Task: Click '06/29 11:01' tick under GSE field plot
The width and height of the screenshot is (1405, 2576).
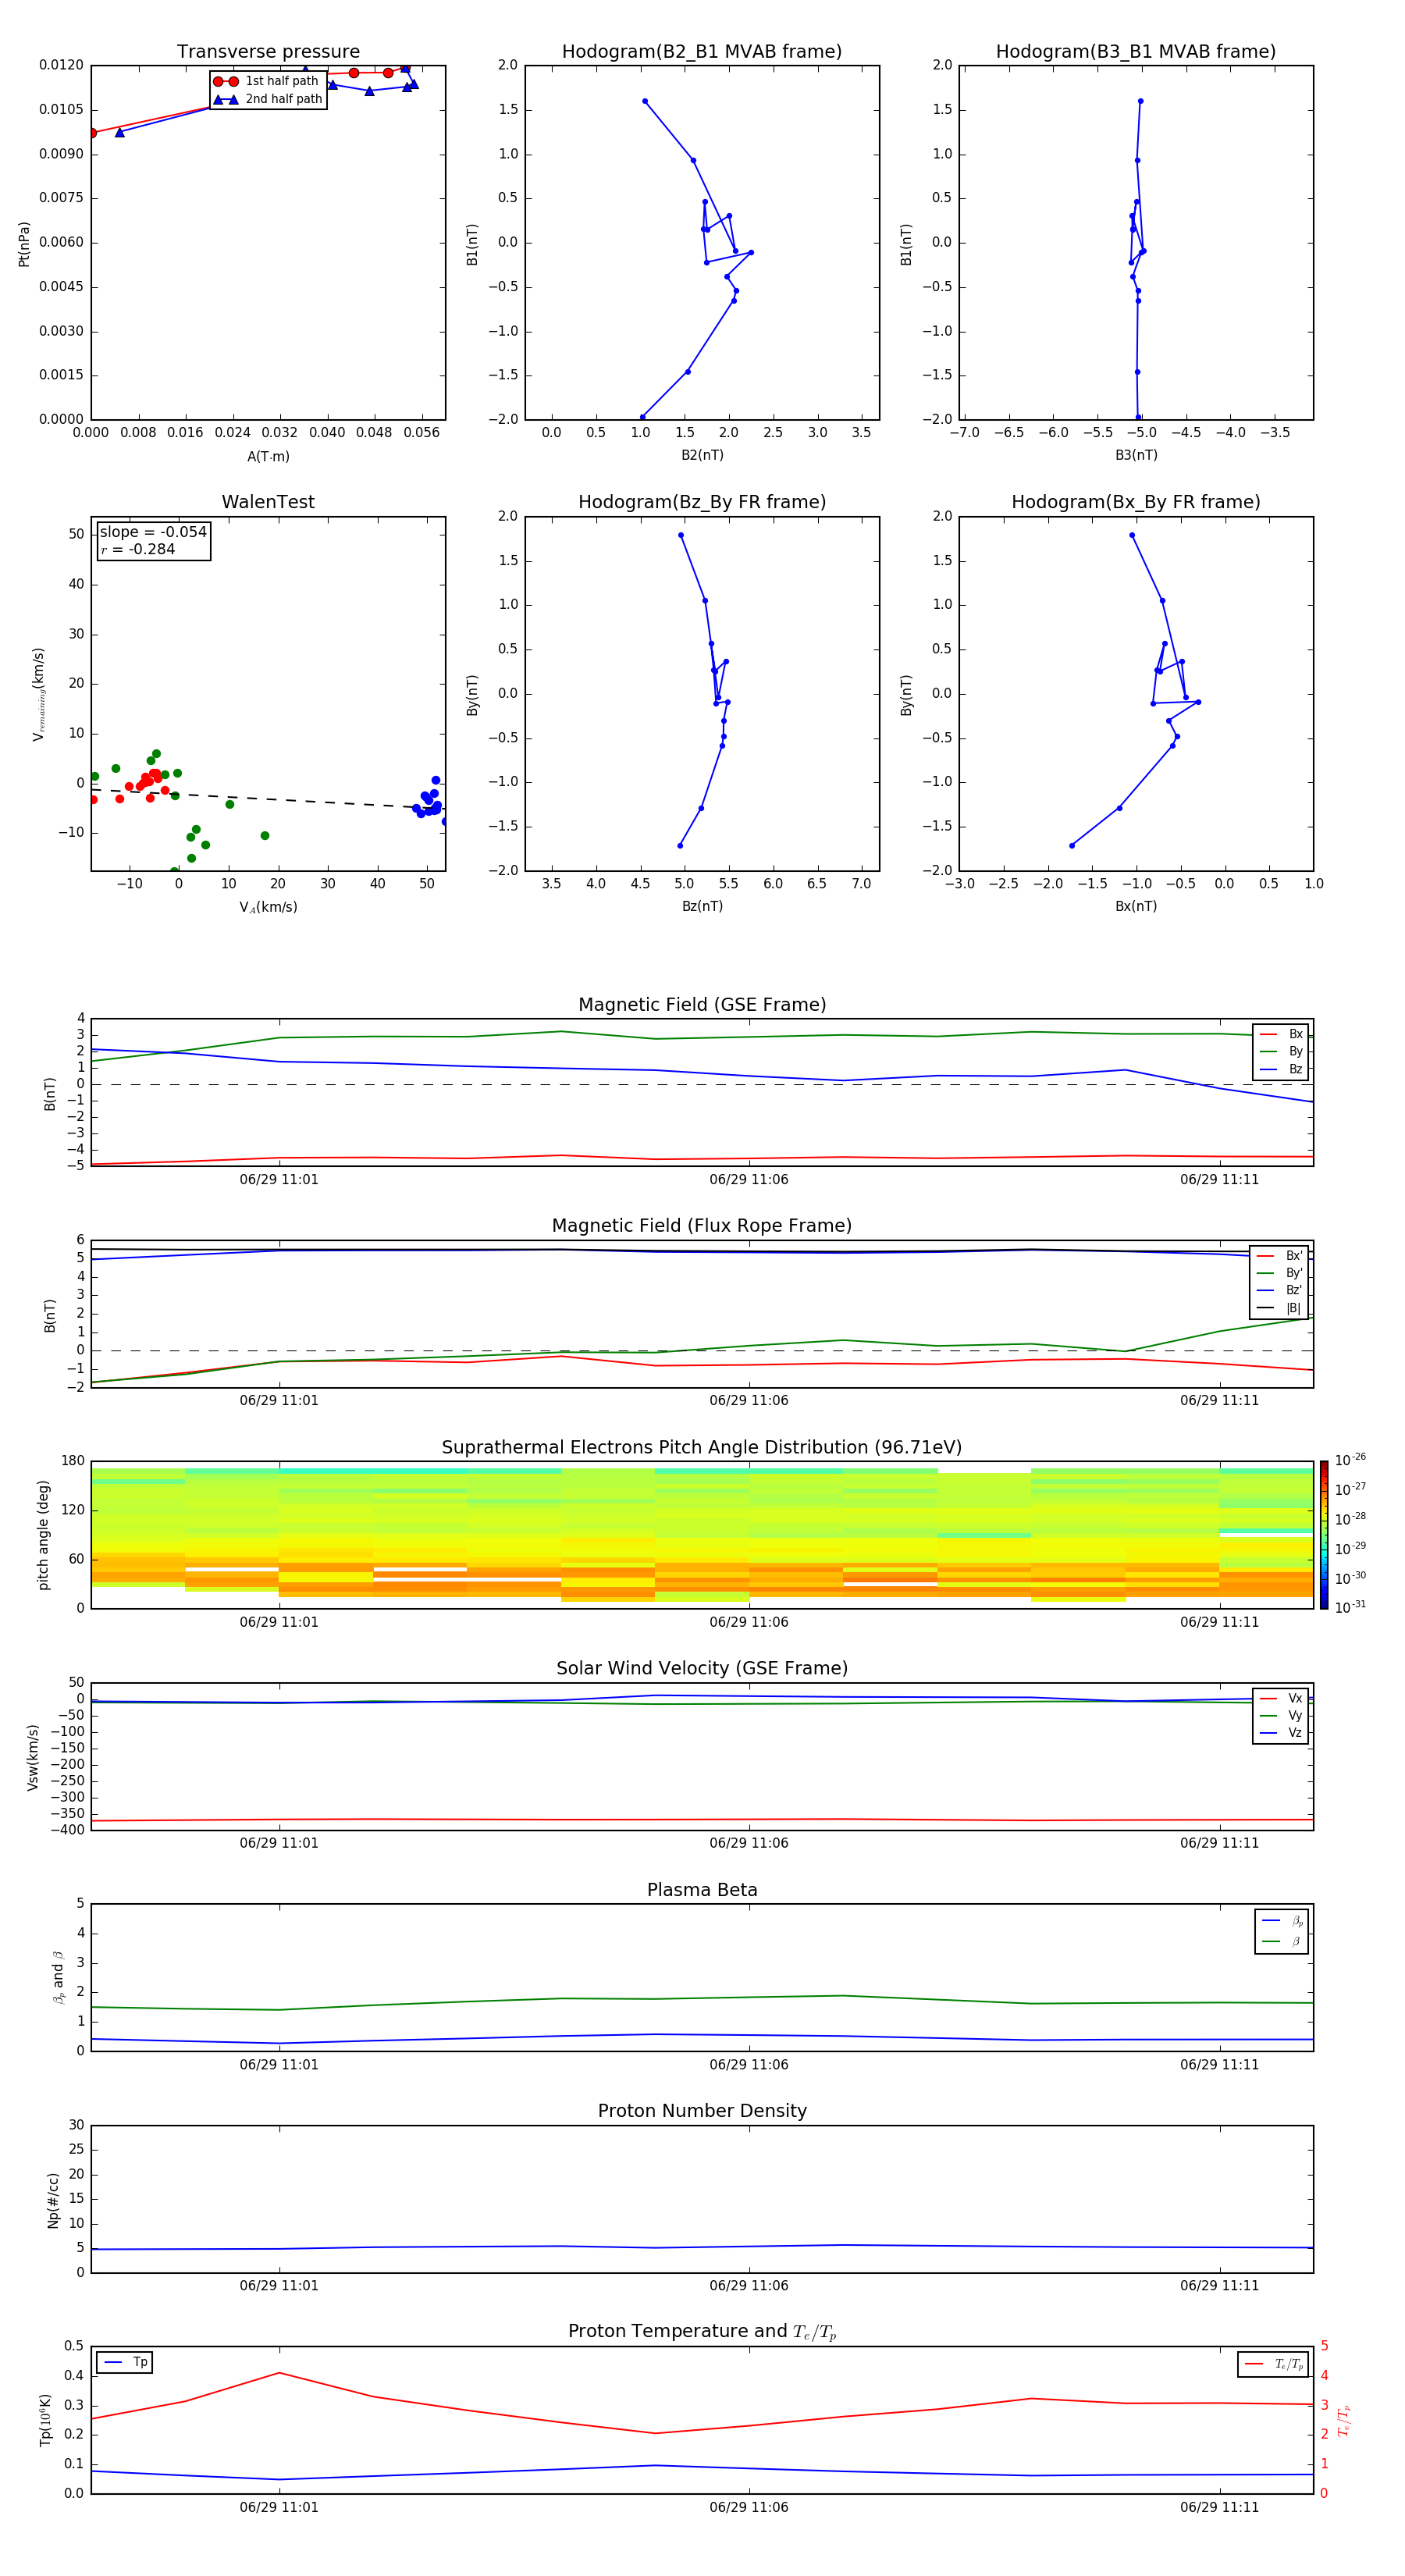Action: (279, 1179)
